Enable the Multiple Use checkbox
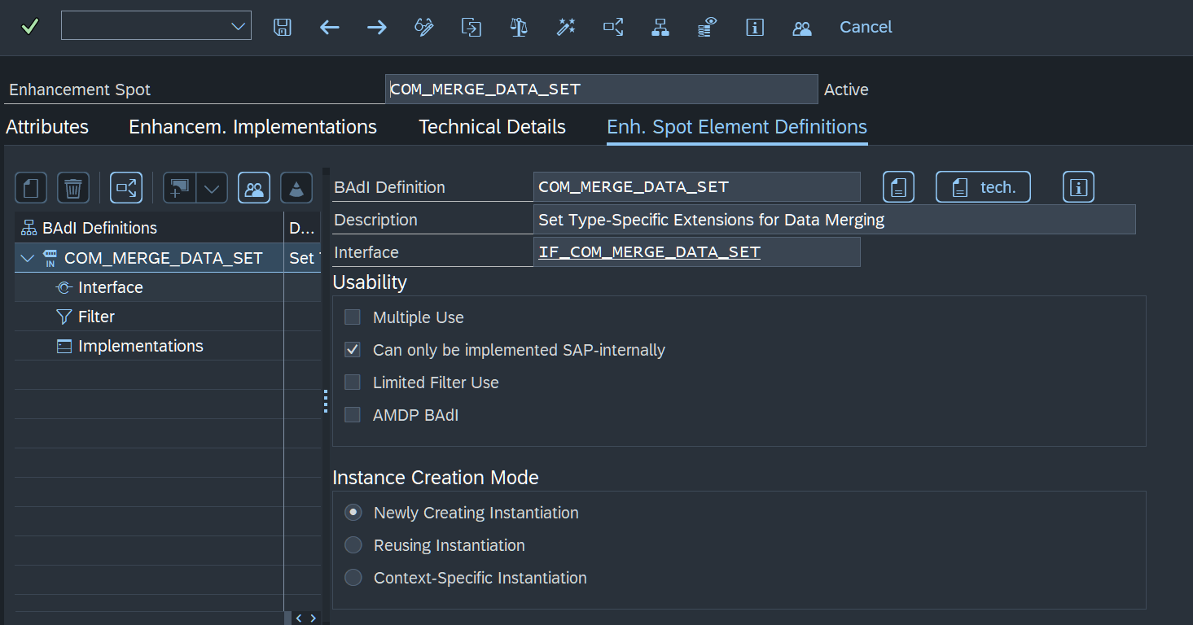The image size is (1193, 625). pos(353,317)
